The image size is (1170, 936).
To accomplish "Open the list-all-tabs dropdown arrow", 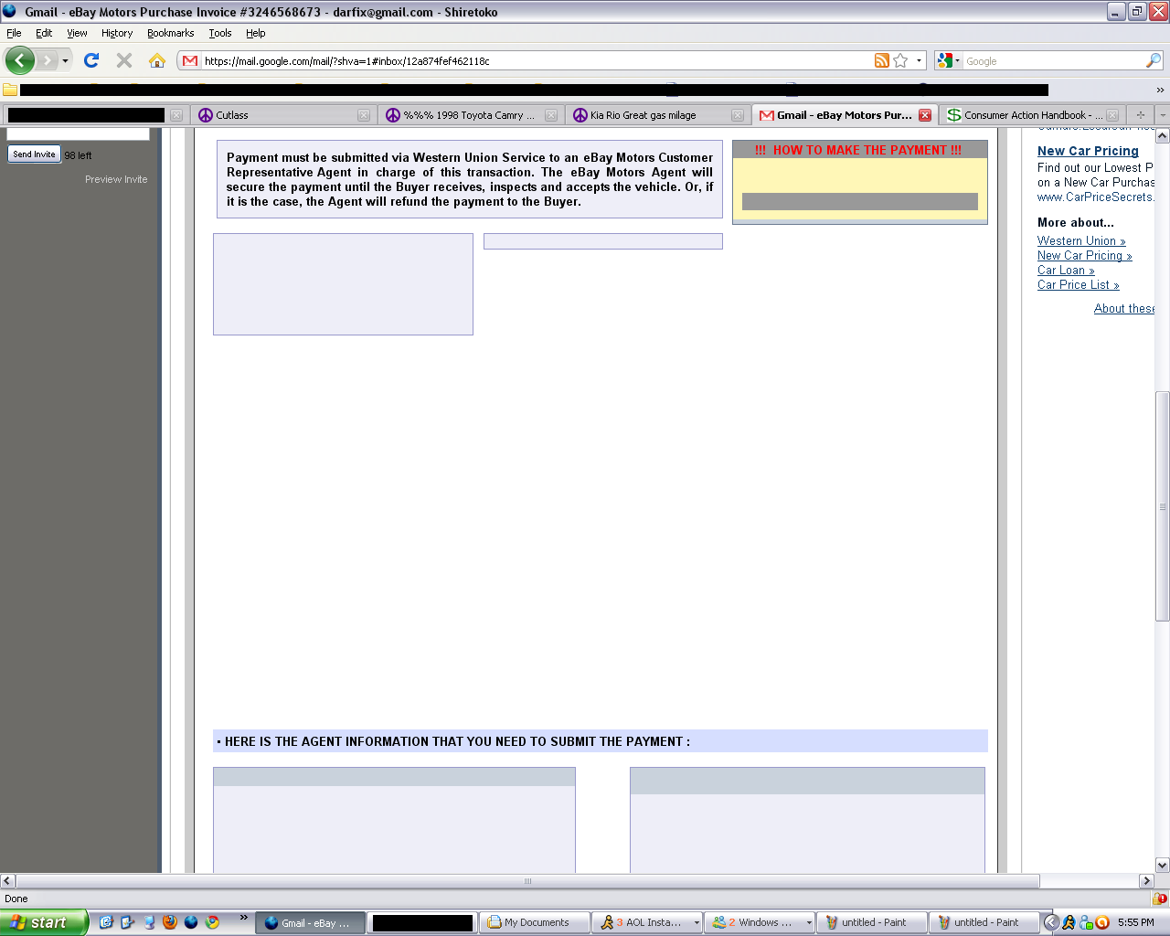I will click(1162, 115).
